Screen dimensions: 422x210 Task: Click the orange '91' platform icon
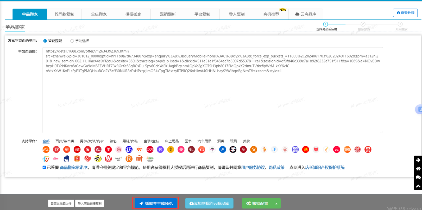tap(140, 149)
